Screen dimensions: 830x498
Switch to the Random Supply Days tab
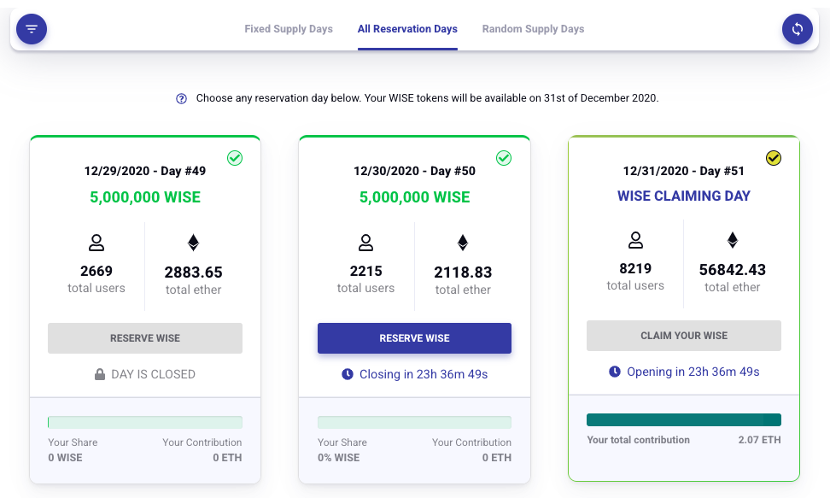533,29
